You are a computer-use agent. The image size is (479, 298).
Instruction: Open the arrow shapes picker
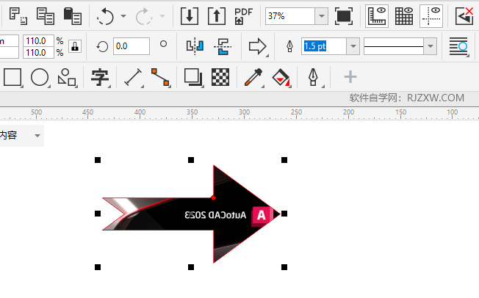tap(258, 46)
